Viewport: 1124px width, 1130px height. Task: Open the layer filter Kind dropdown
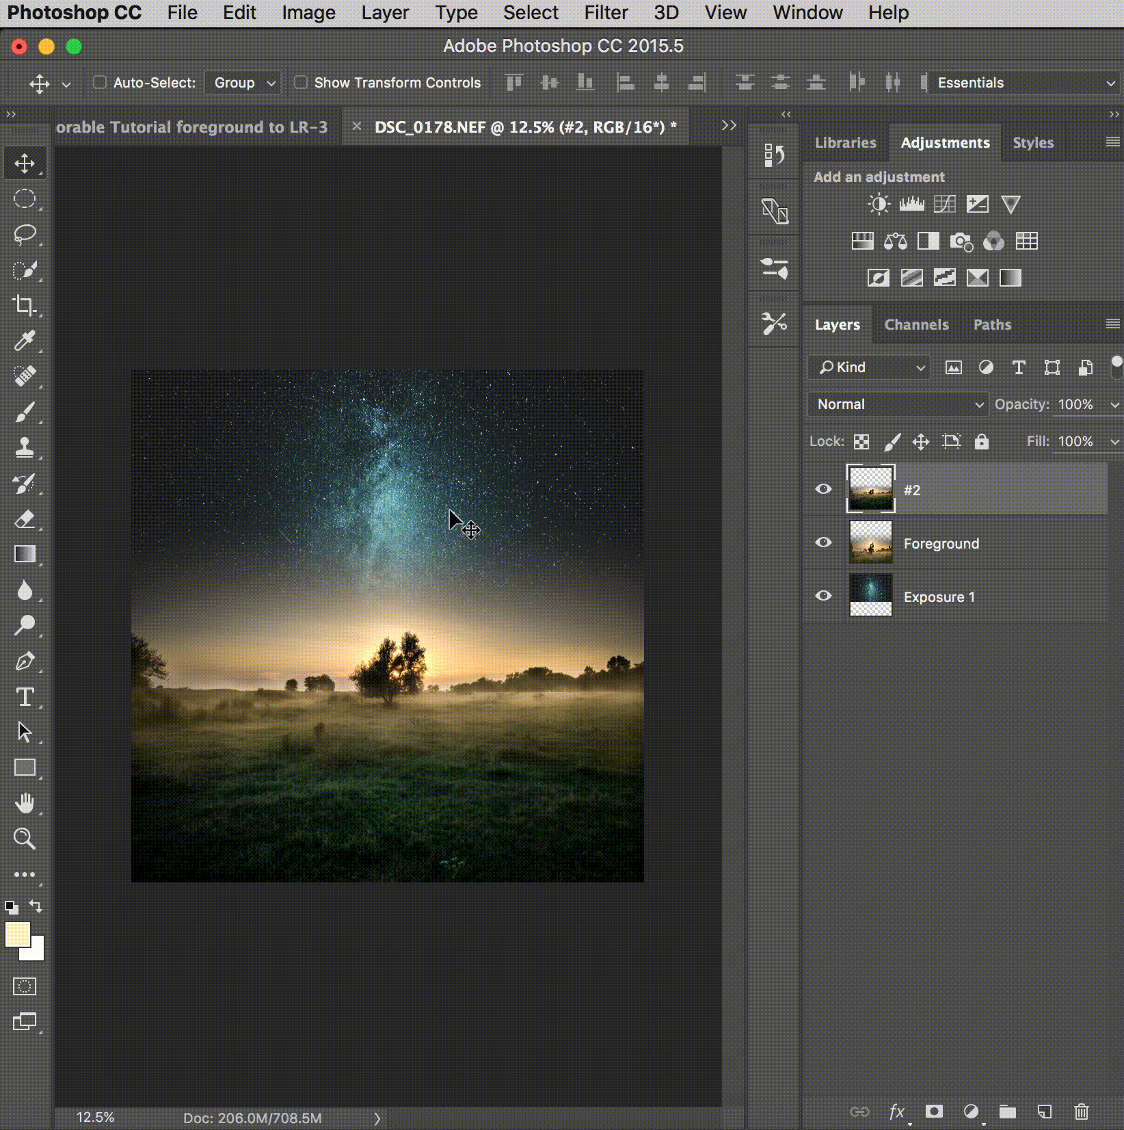click(870, 367)
